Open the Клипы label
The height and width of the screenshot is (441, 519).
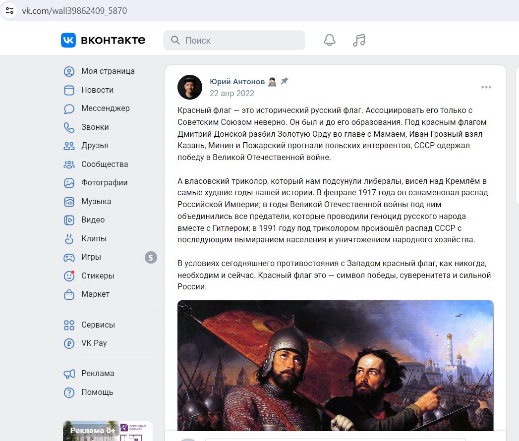[94, 238]
